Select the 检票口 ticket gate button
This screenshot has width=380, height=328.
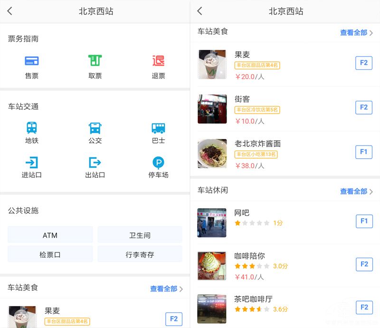coord(50,254)
